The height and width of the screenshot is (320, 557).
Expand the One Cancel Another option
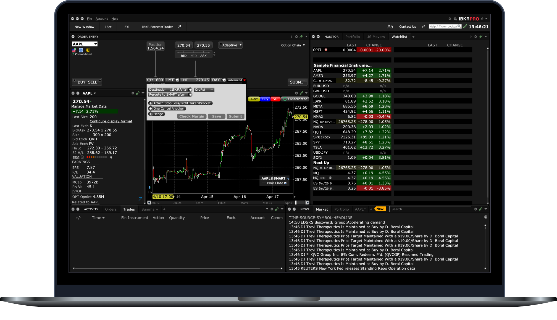click(x=167, y=109)
